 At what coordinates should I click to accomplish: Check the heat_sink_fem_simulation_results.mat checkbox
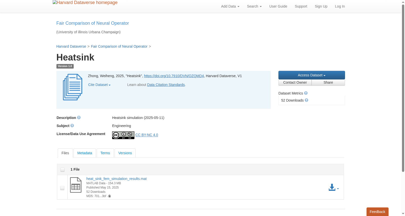pos(62,188)
